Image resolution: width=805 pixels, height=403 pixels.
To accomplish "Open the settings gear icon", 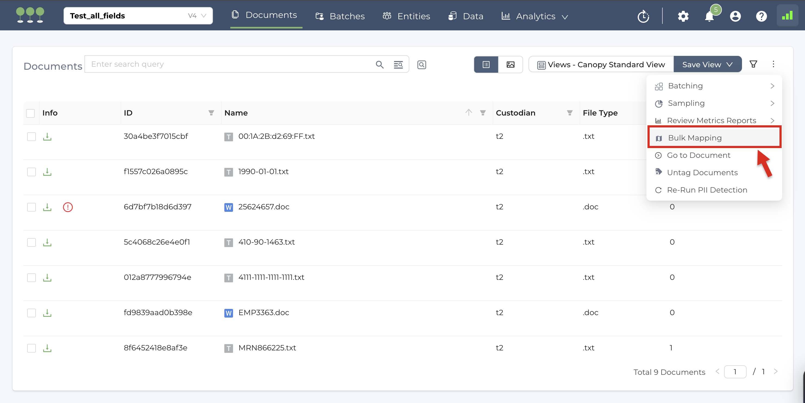I will [x=683, y=16].
